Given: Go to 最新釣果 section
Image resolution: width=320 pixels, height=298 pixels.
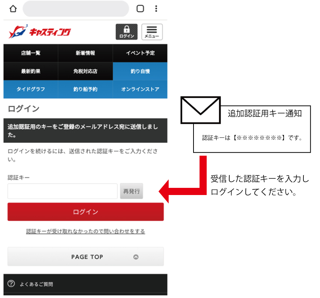Looking at the screenshot, I should [30, 71].
